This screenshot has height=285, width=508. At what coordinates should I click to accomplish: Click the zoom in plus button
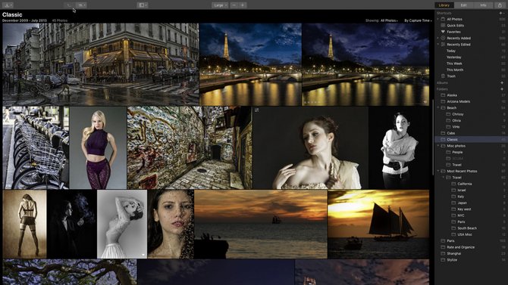point(243,5)
